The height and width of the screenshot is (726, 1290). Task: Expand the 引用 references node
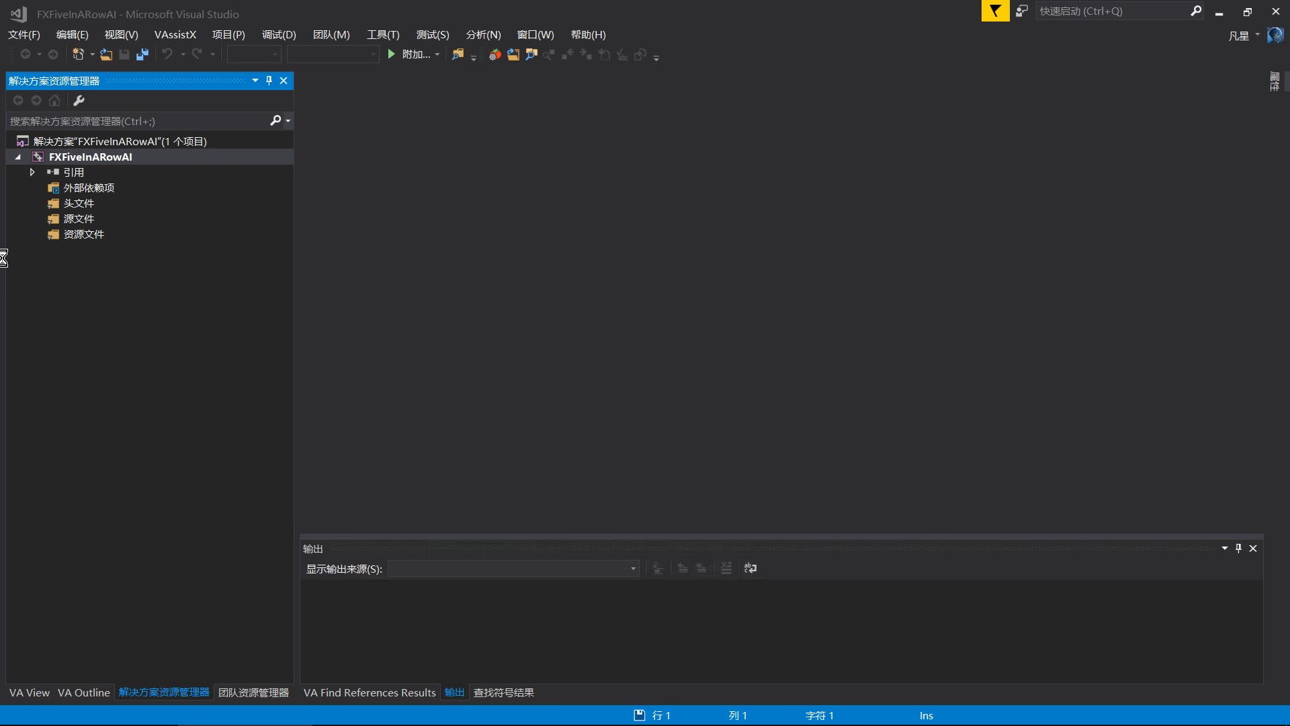point(32,173)
